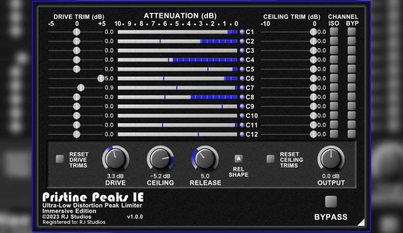Viewport: 403px width, 233px height.
Task: Click the drive value 3.3 dB
Action: pyautogui.click(x=115, y=176)
